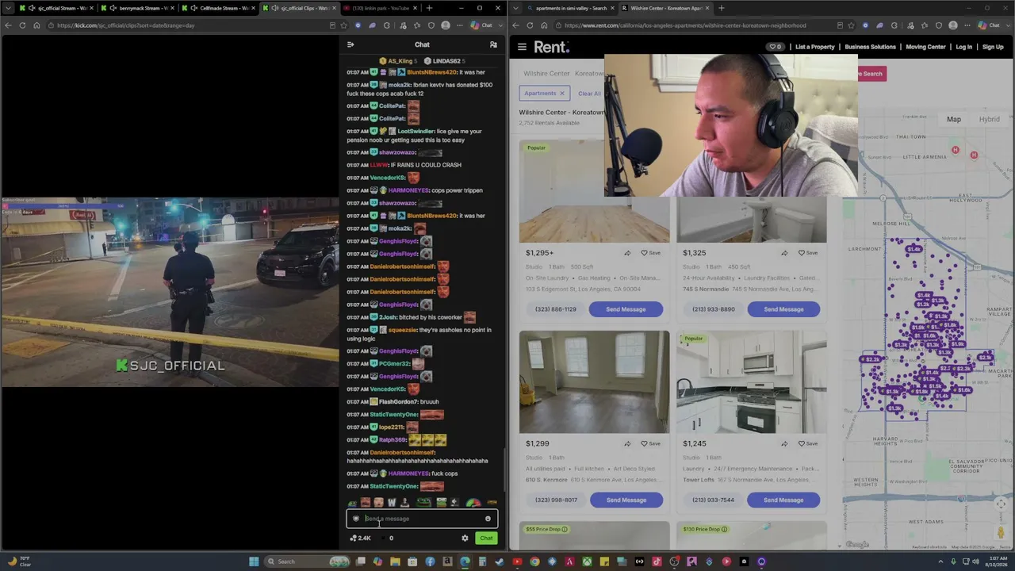Screen dimensions: 1015x571
Task: Open Chrome from the taskbar
Action: pyautogui.click(x=534, y=561)
